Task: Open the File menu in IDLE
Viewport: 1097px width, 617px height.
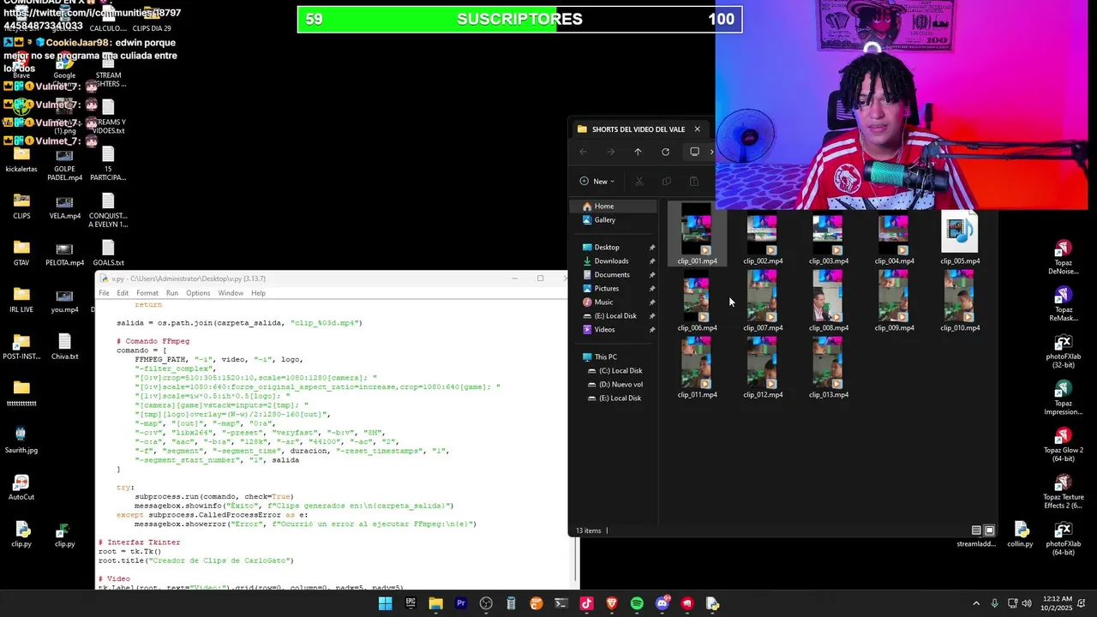Action: (x=104, y=293)
